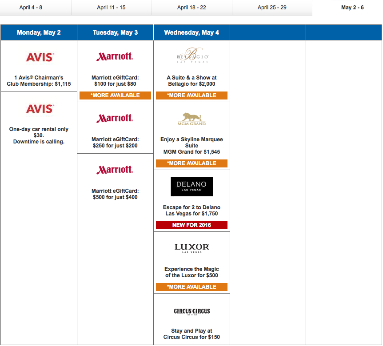Select the April 18 - 22 tab
This screenshot has height=346, width=383.
click(x=191, y=8)
